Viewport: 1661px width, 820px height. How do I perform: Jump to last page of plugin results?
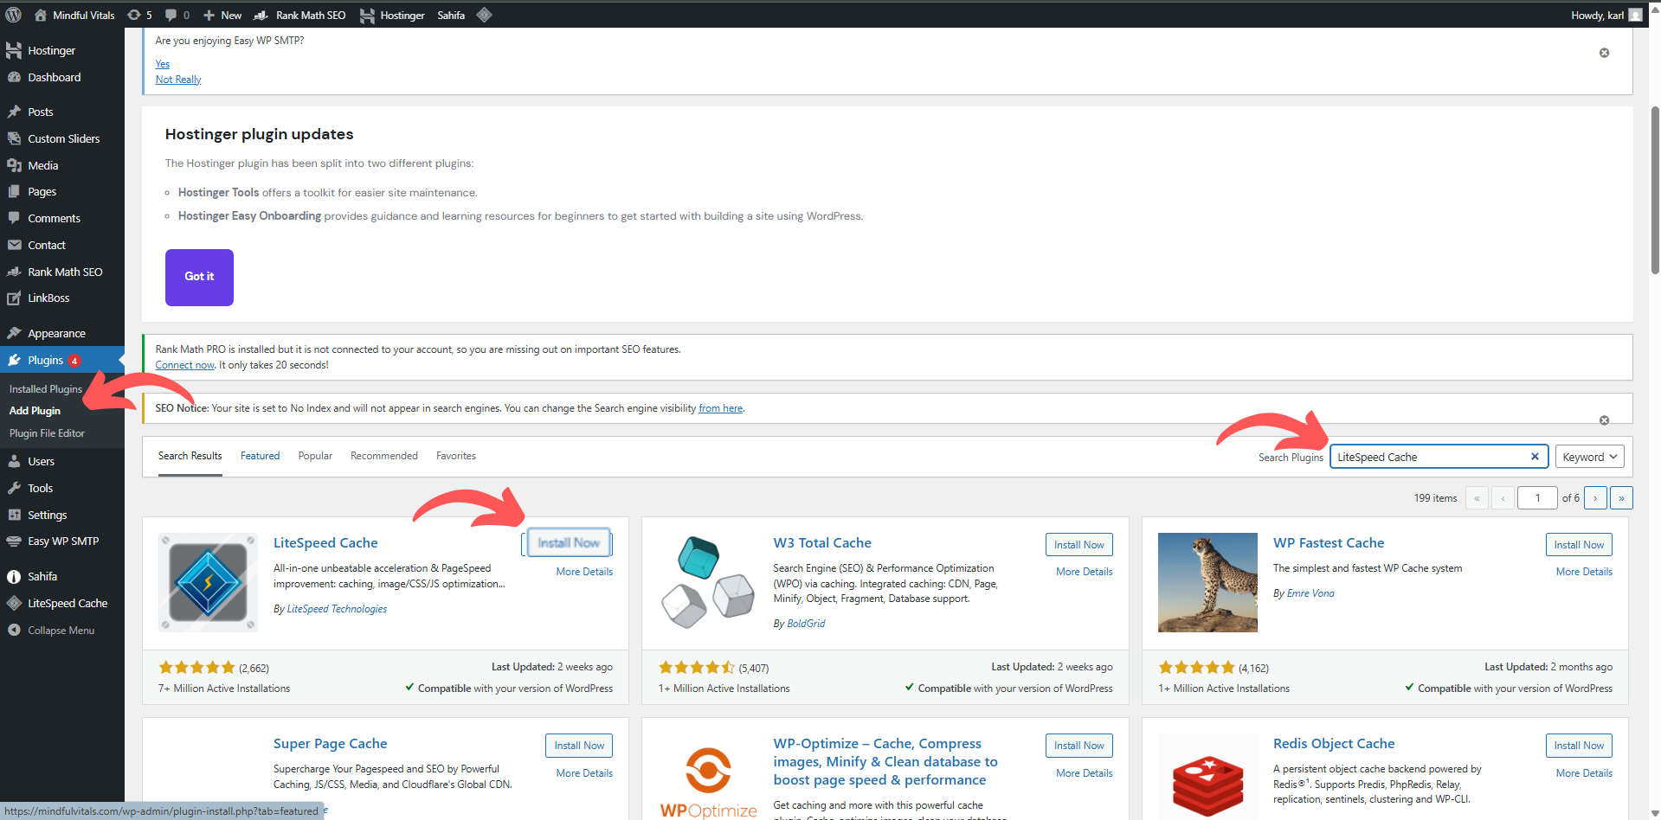pyautogui.click(x=1621, y=498)
